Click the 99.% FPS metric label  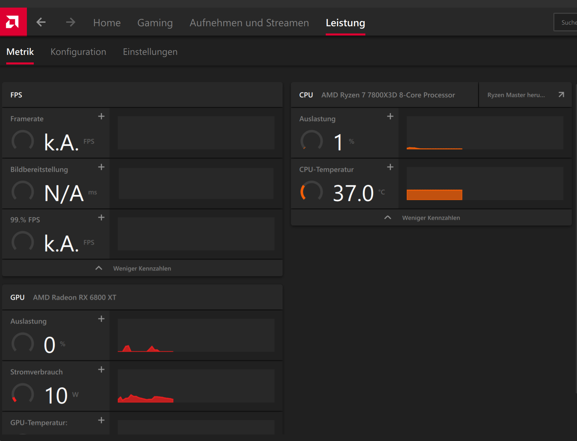(25, 220)
